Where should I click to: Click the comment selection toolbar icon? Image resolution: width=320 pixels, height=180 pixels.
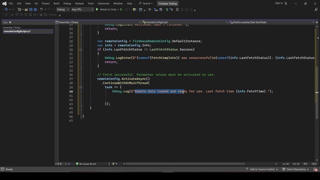tap(166, 9)
